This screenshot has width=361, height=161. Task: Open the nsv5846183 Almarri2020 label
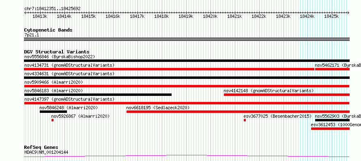click(54, 91)
